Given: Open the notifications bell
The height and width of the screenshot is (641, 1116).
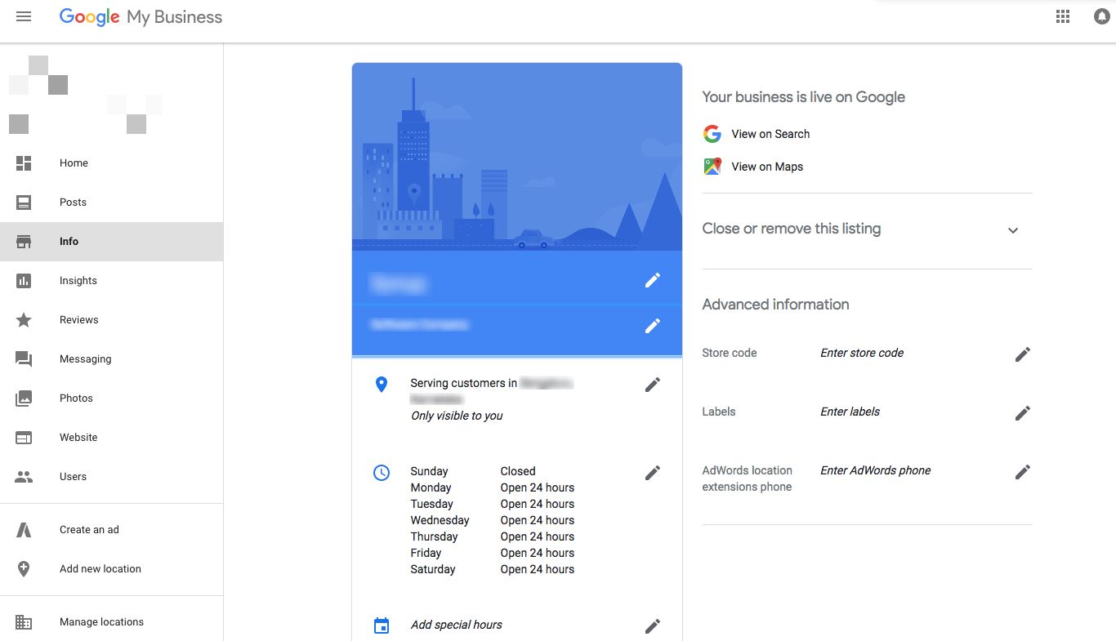Looking at the screenshot, I should click(1102, 16).
